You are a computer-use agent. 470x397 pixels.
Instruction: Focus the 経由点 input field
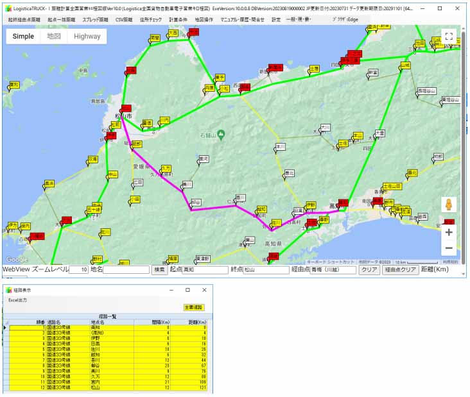point(333,270)
